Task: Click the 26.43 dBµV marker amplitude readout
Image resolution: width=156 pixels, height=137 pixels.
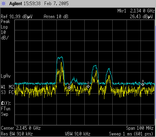Action: click(141, 17)
